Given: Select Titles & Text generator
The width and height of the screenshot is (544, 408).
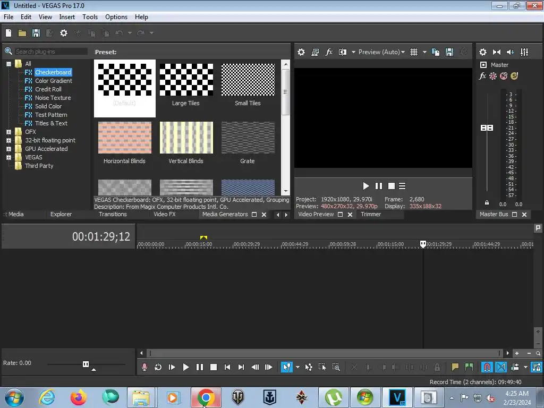Looking at the screenshot, I should point(51,123).
